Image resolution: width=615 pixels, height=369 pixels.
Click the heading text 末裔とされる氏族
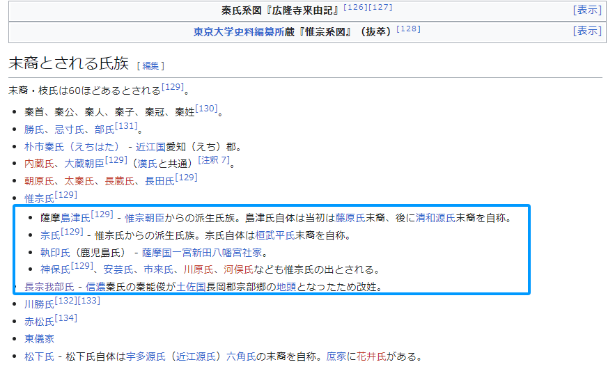pos(69,63)
